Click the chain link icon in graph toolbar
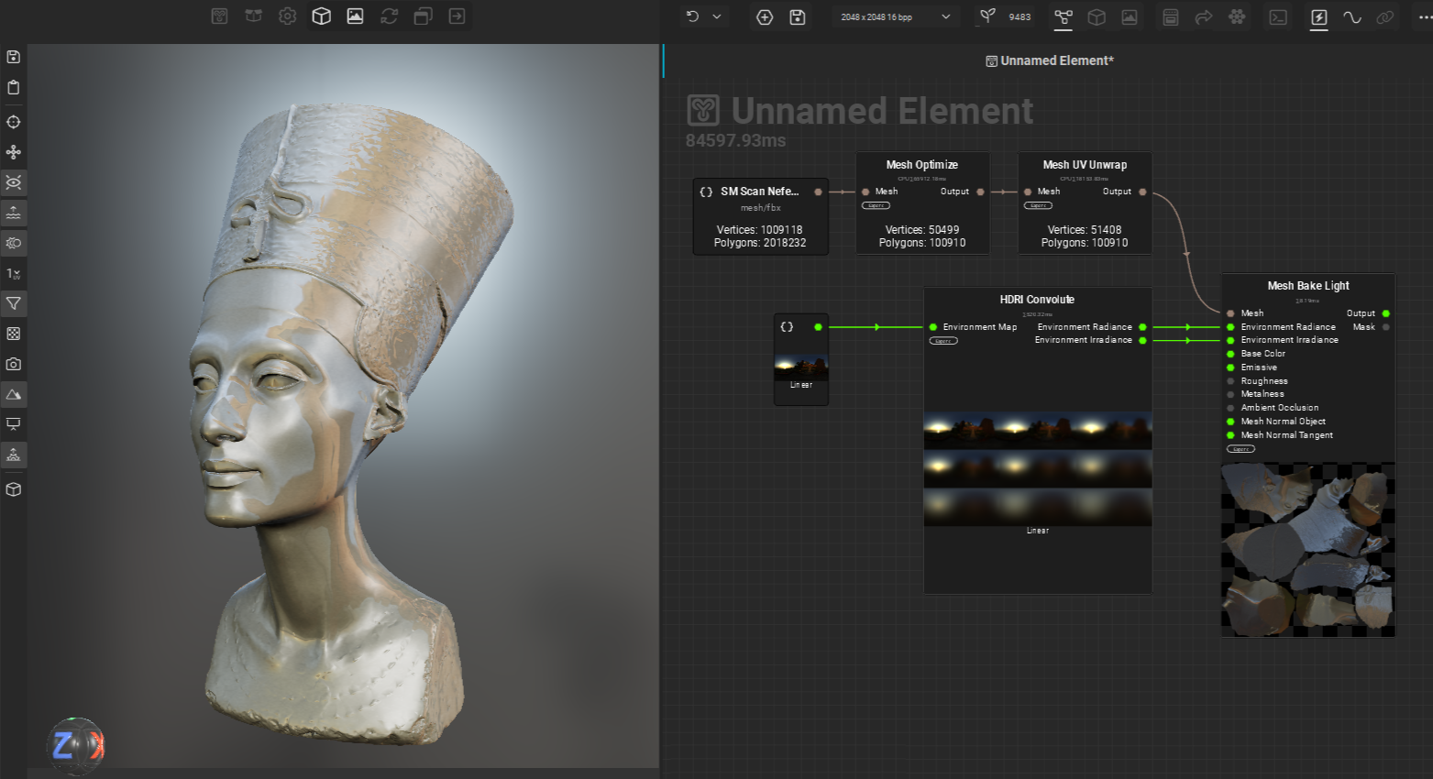The height and width of the screenshot is (779, 1433). pyautogui.click(x=1385, y=17)
